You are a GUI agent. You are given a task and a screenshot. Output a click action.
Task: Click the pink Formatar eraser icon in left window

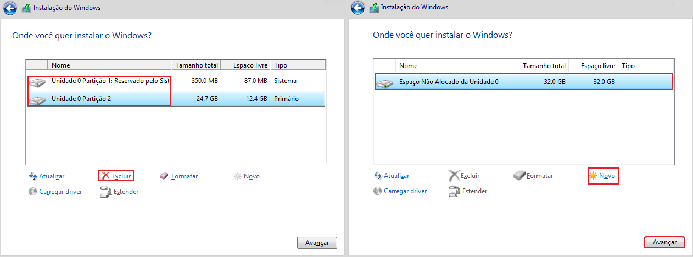coord(164,176)
